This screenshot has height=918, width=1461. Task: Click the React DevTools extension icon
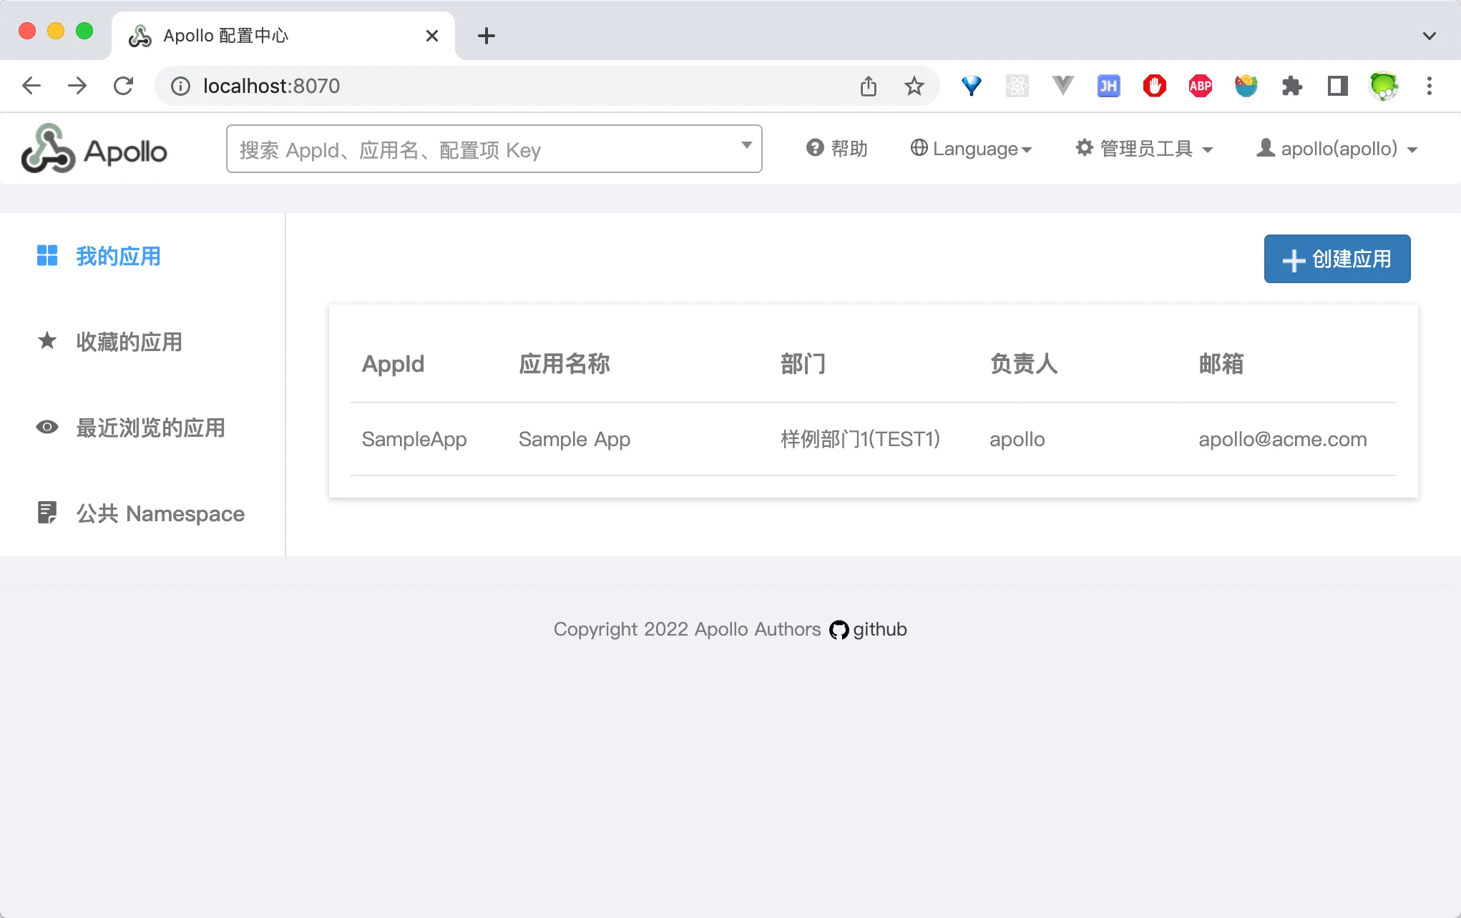[x=1017, y=86]
